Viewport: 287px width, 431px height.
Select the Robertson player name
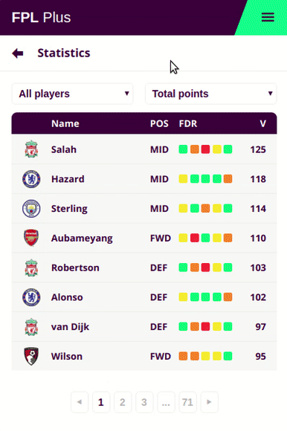(x=75, y=268)
